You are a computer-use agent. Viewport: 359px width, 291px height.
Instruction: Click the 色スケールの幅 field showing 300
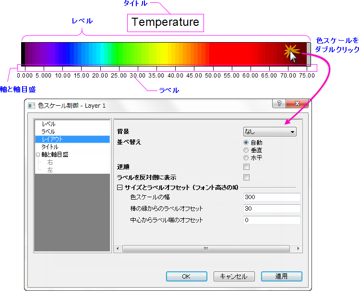click(x=272, y=197)
